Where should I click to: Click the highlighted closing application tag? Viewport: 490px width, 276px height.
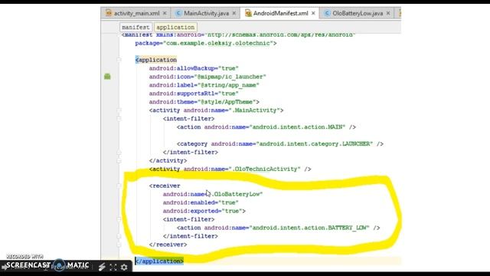[x=159, y=261]
